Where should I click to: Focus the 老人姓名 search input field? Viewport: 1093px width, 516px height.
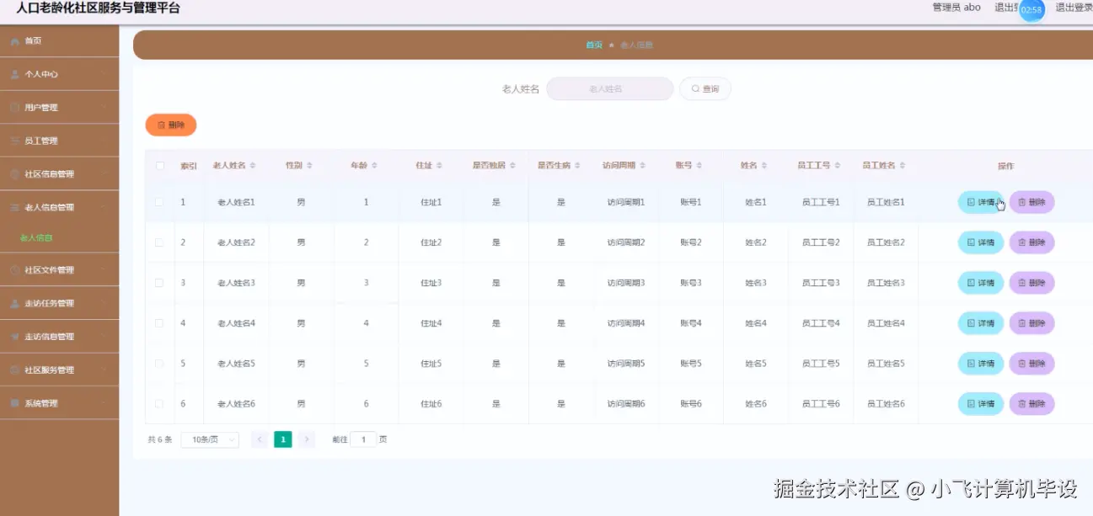pyautogui.click(x=610, y=88)
